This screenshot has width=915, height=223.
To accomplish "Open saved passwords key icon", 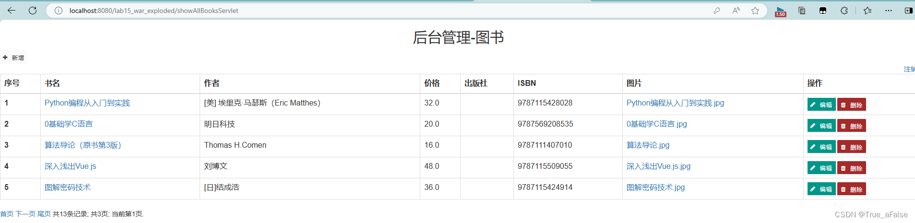I will 717,11.
